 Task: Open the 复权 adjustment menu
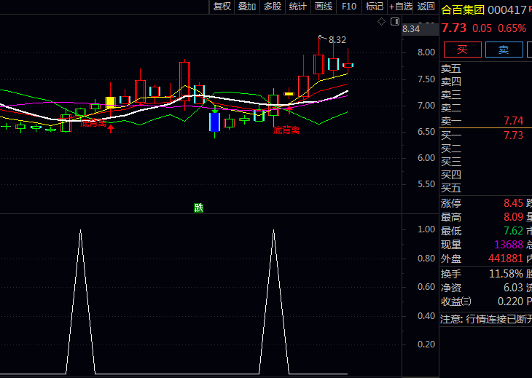tap(222, 7)
